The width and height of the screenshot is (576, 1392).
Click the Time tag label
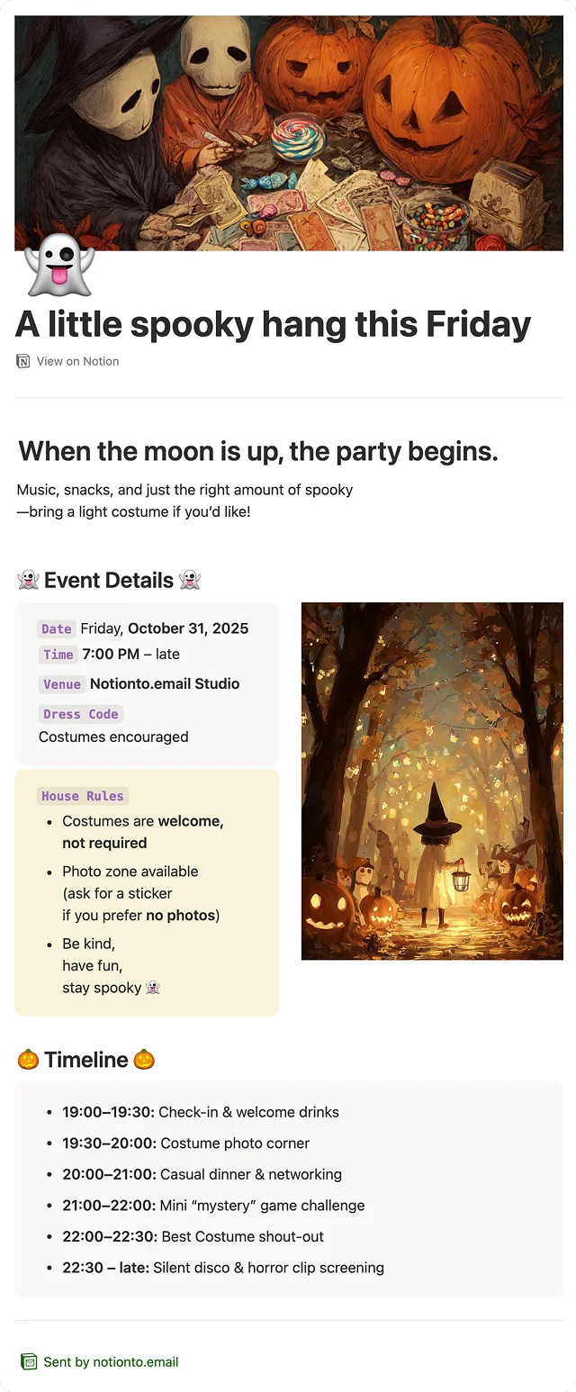(x=58, y=655)
